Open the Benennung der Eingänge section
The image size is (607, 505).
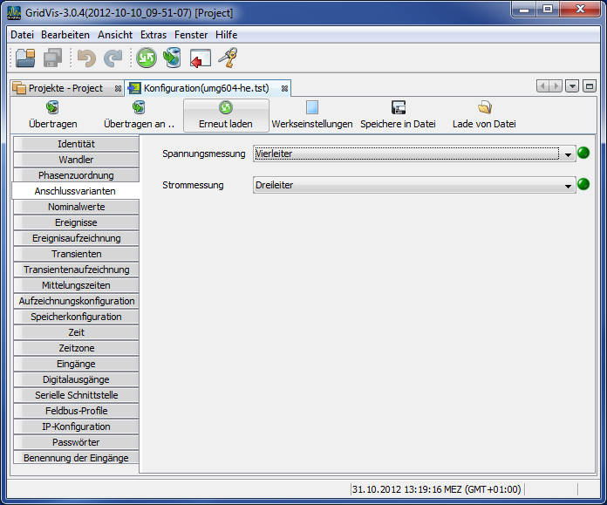tap(76, 458)
